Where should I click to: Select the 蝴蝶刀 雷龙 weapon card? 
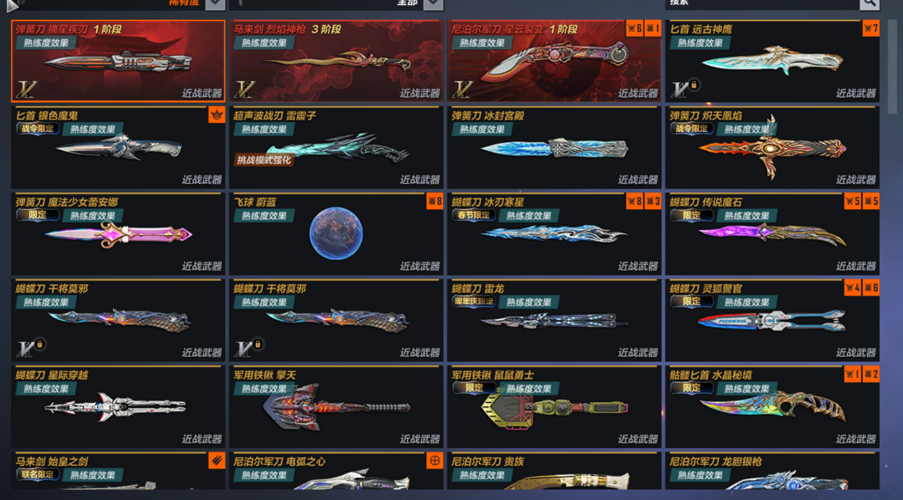(x=554, y=320)
